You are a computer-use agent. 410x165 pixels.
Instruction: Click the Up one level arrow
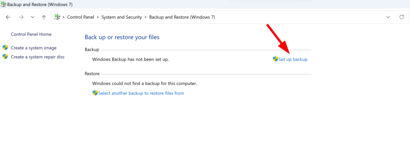click(44, 17)
